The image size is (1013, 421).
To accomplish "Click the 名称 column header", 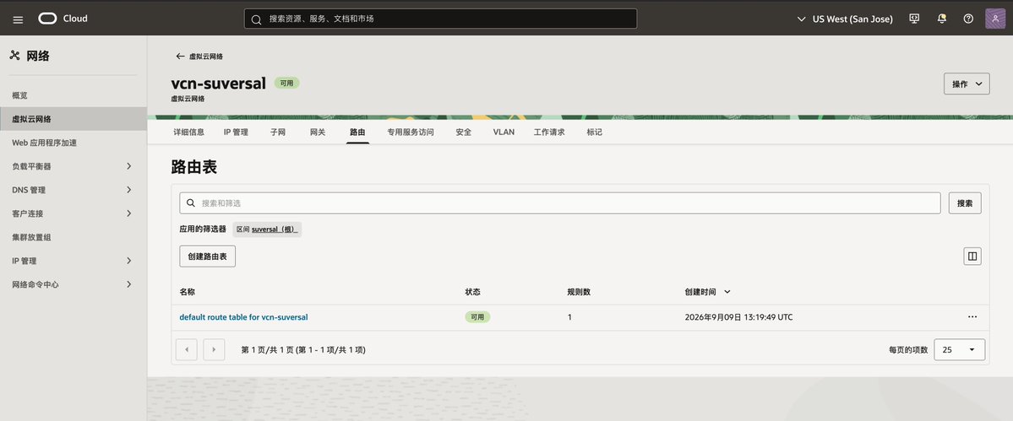I will 188,292.
